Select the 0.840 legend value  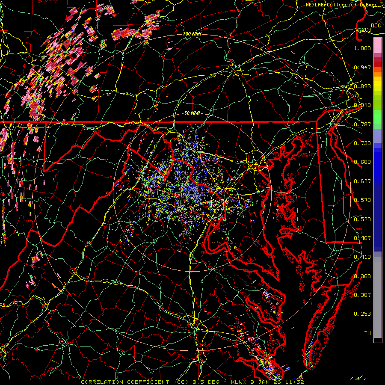click(362, 105)
